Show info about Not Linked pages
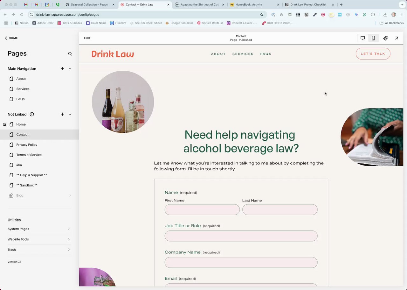Image resolution: width=407 pixels, height=290 pixels. coord(32,114)
